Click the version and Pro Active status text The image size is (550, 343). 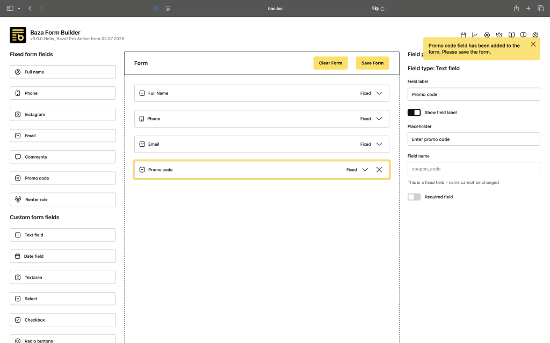pos(77,39)
